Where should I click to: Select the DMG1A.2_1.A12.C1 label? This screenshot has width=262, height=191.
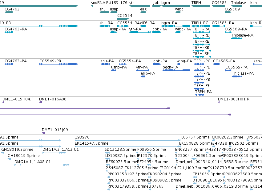coord(60,150)
